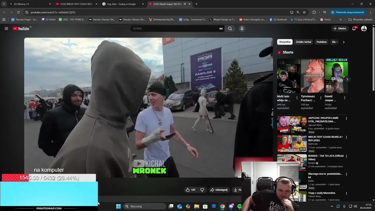Open options for the Tymoteusz Puchacz short
The width and height of the screenshot is (375, 211).
(321, 98)
